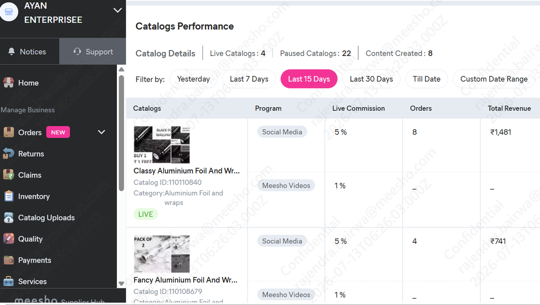This screenshot has height=305, width=540.
Task: Select the Last 15 Days filter
Action: pos(309,79)
